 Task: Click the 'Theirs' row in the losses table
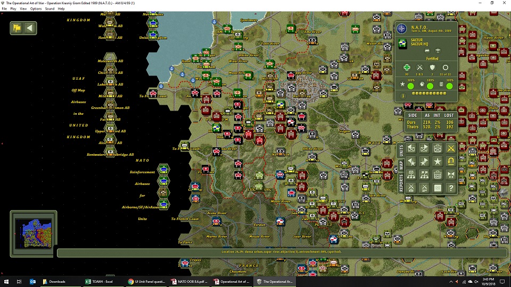click(x=430, y=127)
